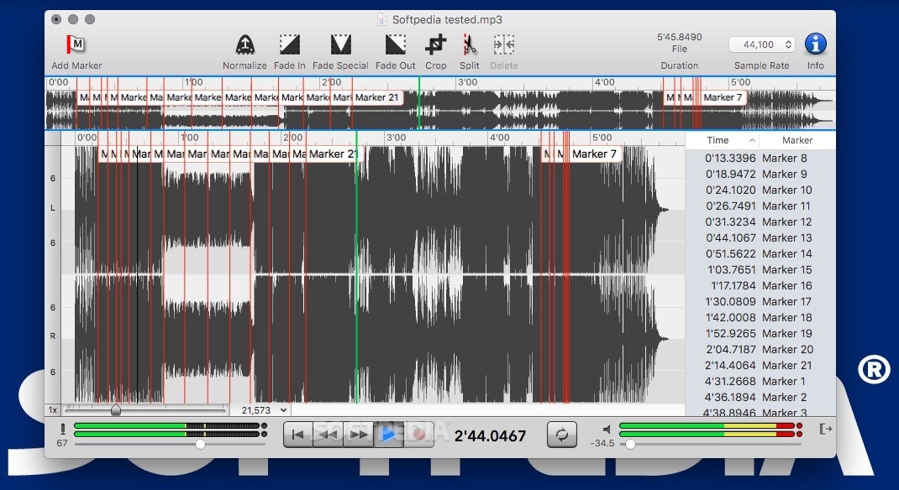Screen dimensions: 899x490
Task: Select the Marker 11 row at 0'26.7491
Action: click(760, 206)
